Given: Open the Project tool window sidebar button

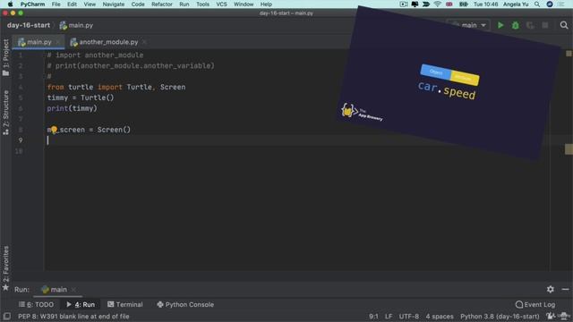Looking at the screenshot, I should click(x=5, y=57).
